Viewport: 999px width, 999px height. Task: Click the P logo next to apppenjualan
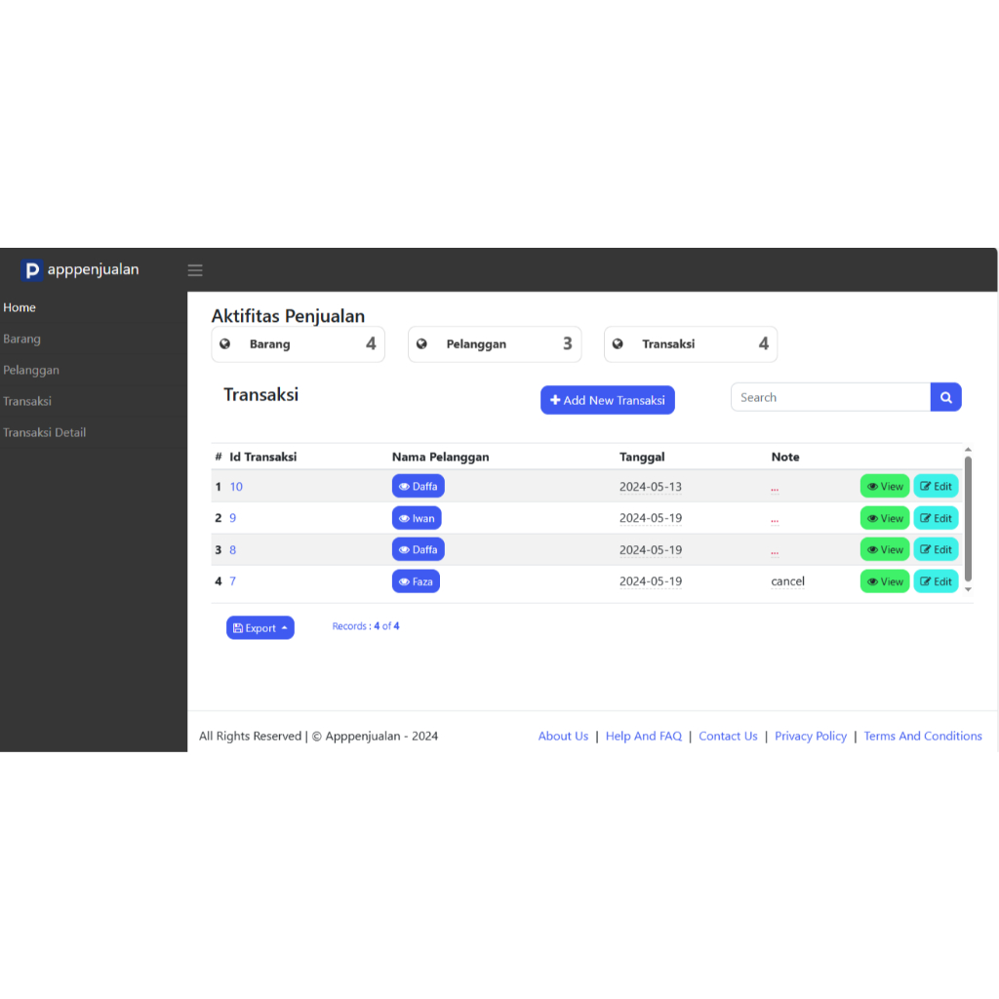pyautogui.click(x=32, y=270)
